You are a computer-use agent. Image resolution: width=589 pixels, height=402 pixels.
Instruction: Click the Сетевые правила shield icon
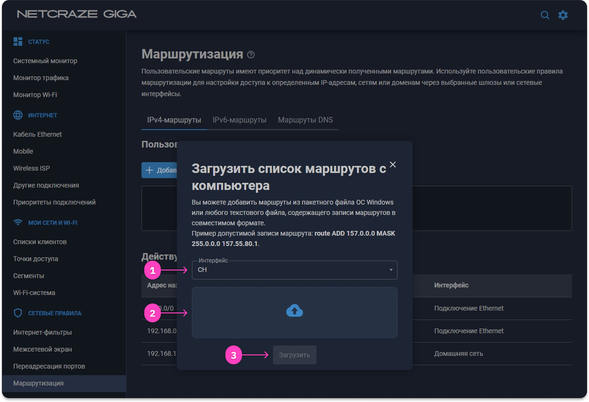[18, 313]
